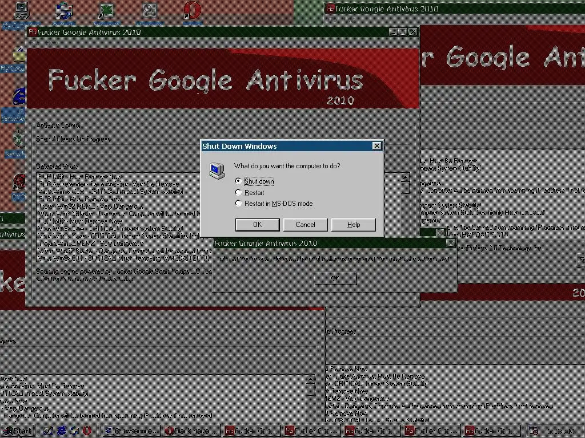Minimize the main antivirus window
The image size is (585, 438).
393,32
